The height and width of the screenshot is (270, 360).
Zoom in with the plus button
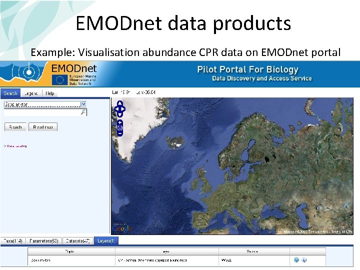pos(120,123)
